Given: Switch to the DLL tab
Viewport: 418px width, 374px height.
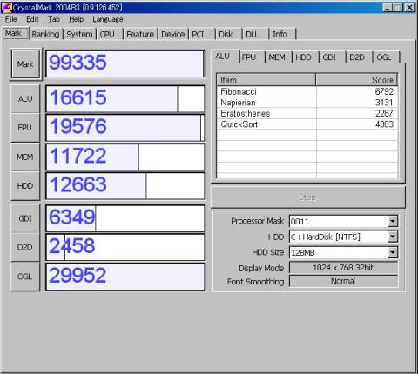Looking at the screenshot, I should pos(255,34).
